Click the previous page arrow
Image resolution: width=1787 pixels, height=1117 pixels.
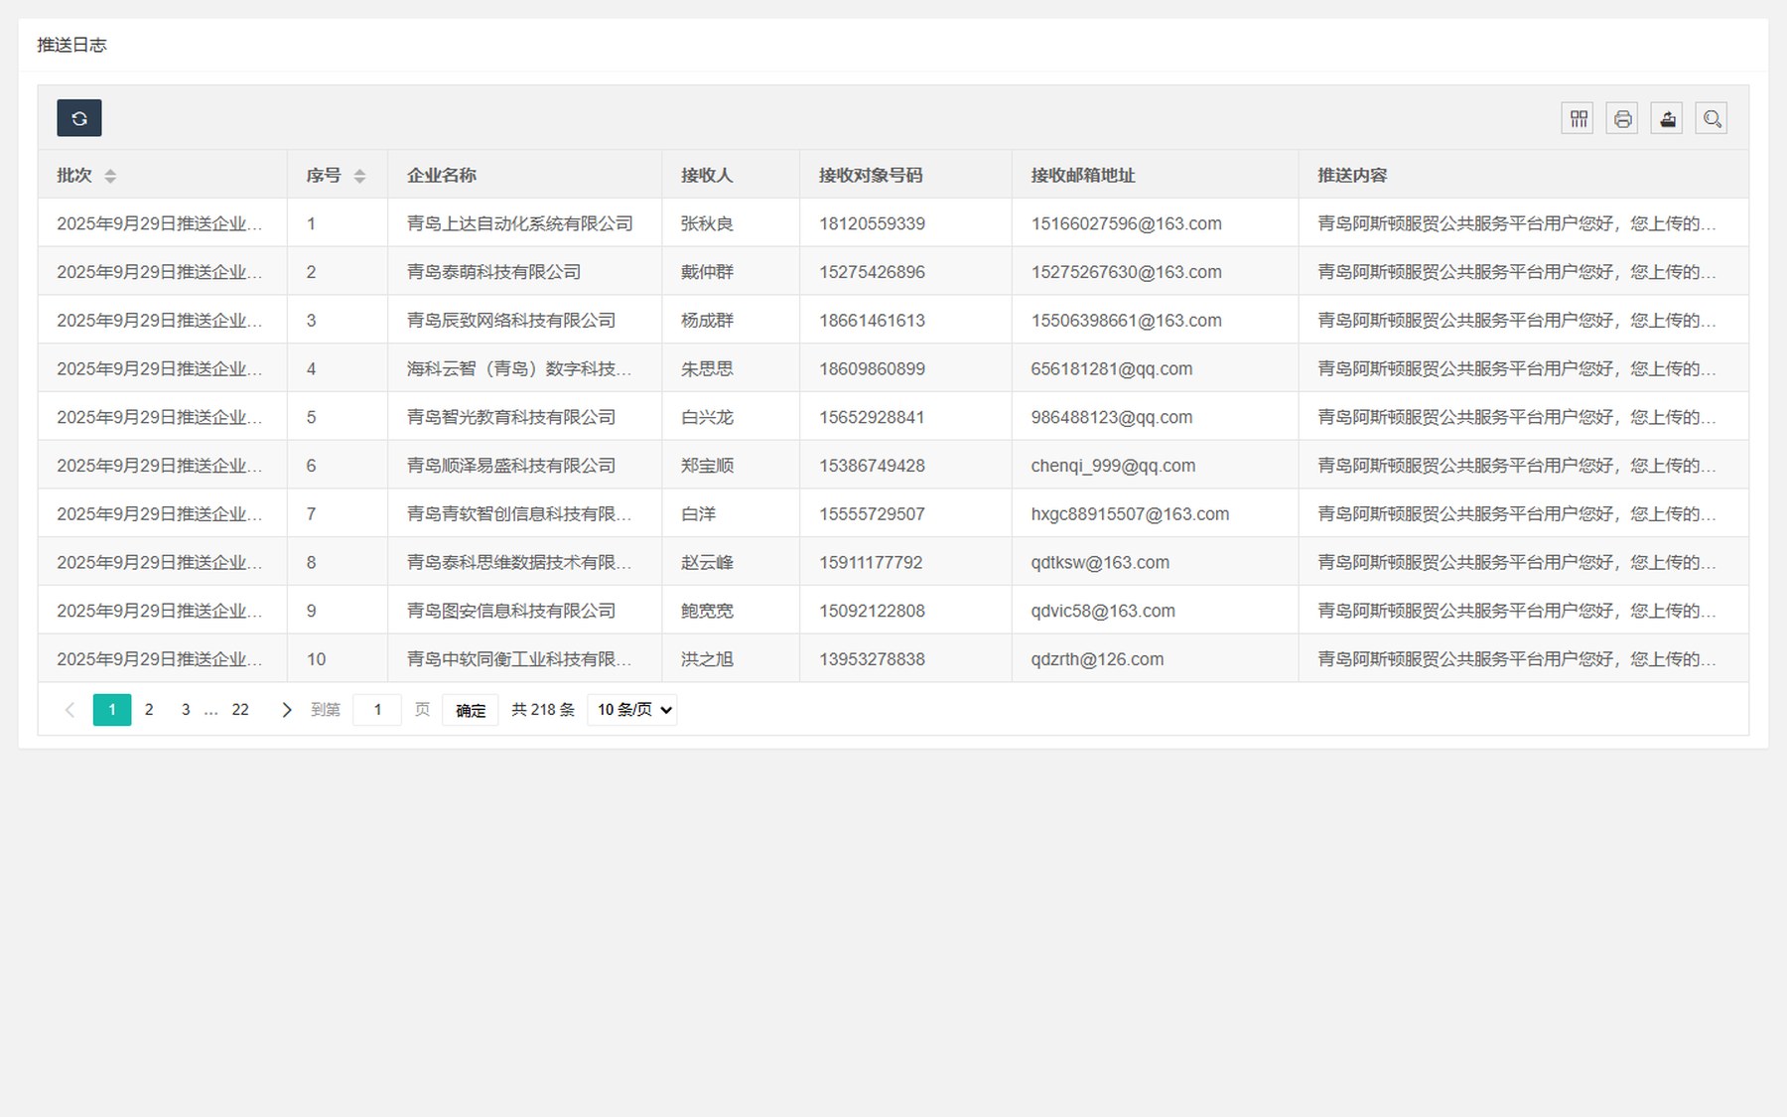(x=69, y=710)
